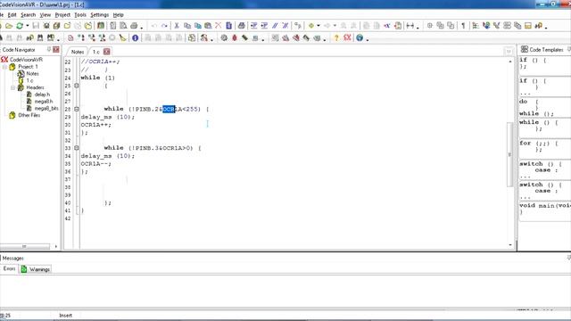The width and height of the screenshot is (571, 321).
Task: Select CodeVisionAVR root in navigator
Action: click(x=26, y=60)
